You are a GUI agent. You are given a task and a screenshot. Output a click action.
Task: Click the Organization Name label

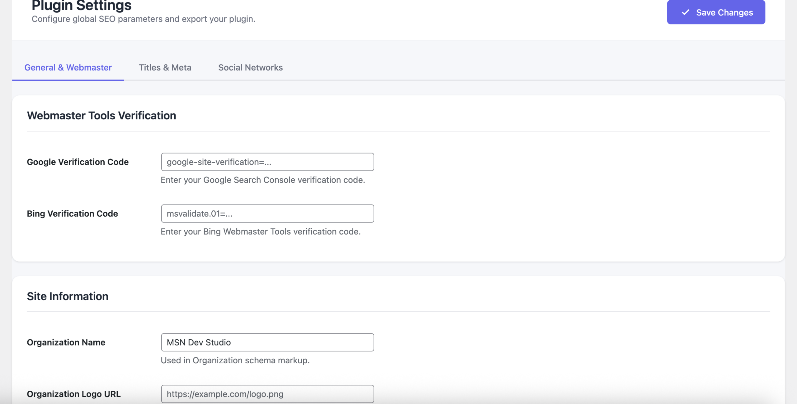pos(66,342)
